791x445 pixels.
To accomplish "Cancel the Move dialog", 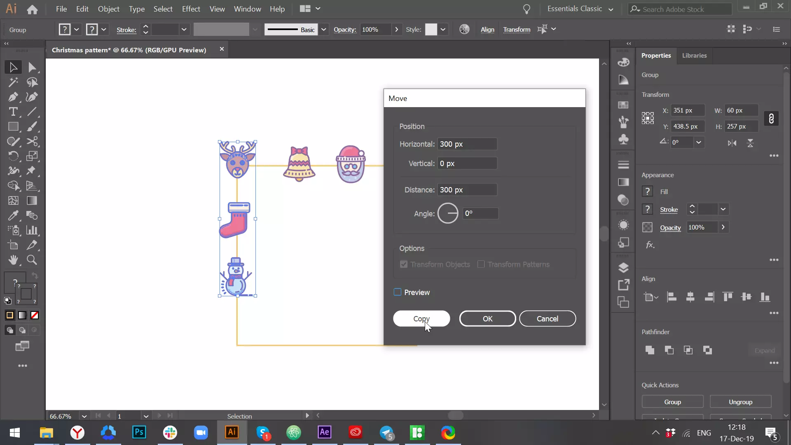I will pyautogui.click(x=548, y=319).
